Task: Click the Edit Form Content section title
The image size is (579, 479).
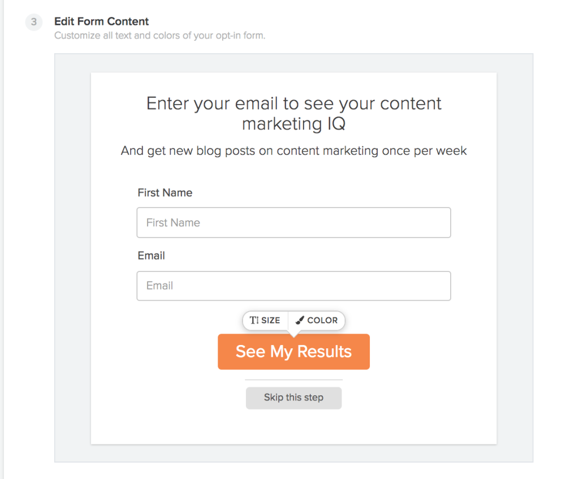Action: 102,21
